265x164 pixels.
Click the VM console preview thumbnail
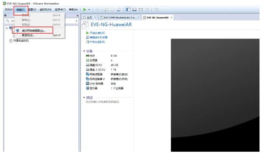tap(215, 95)
